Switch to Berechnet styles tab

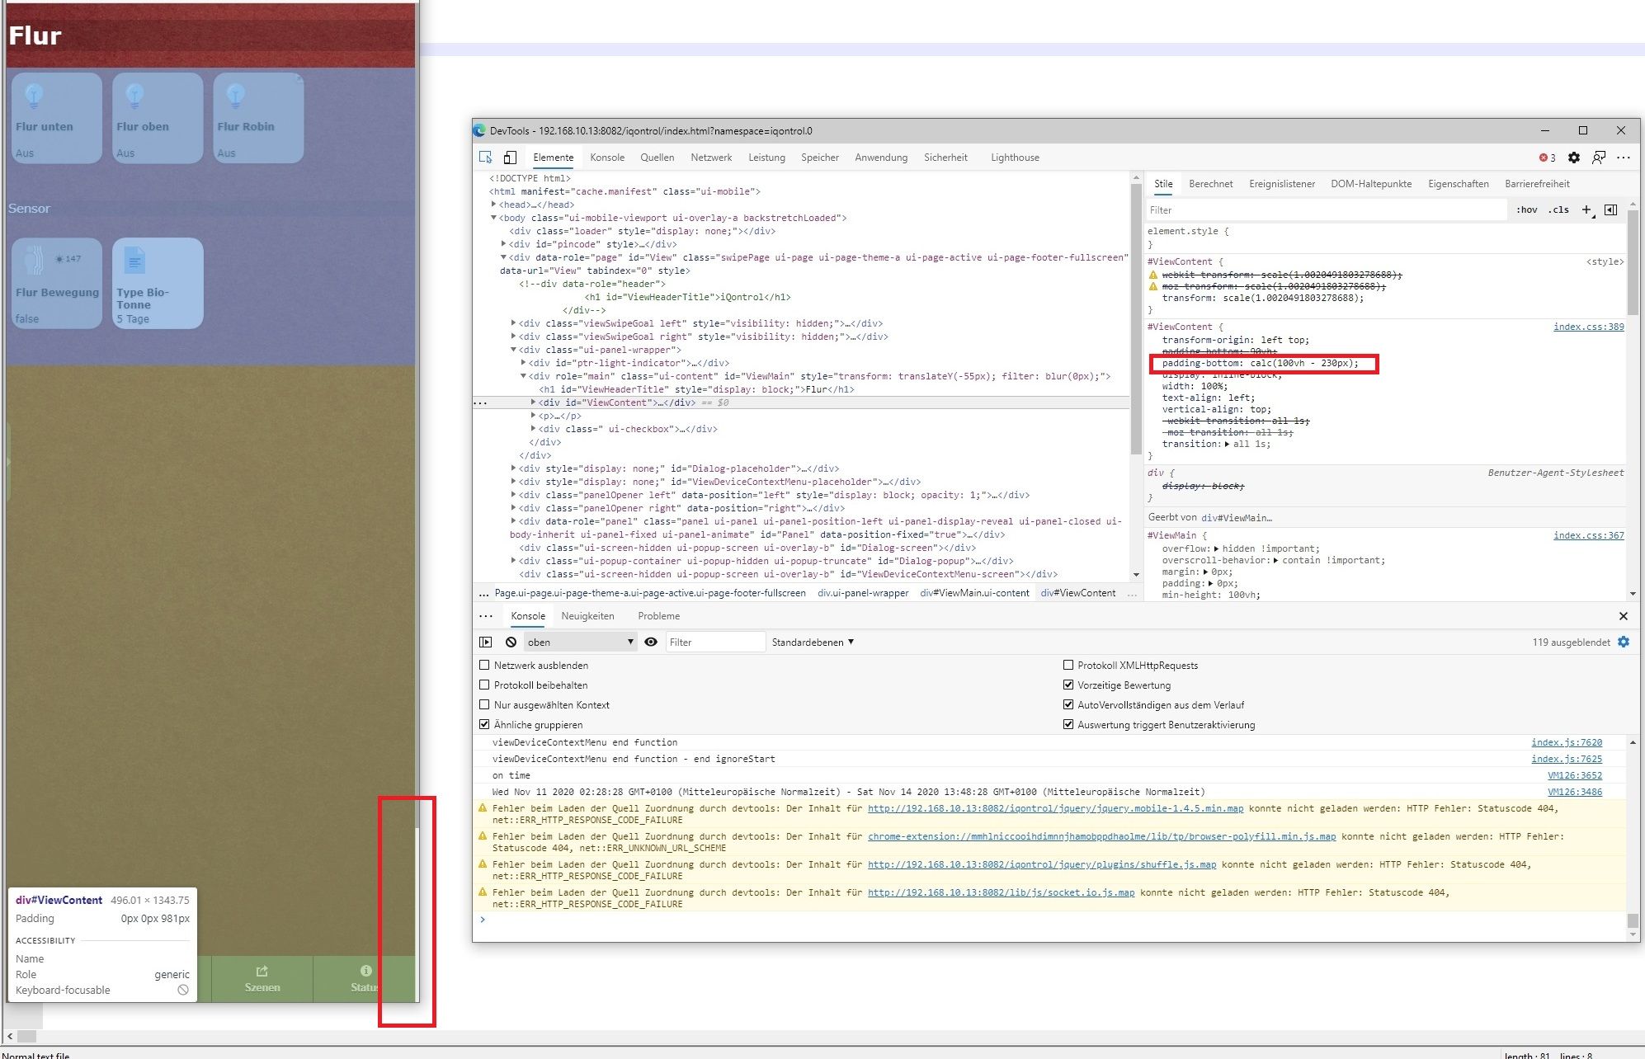pyautogui.click(x=1210, y=184)
